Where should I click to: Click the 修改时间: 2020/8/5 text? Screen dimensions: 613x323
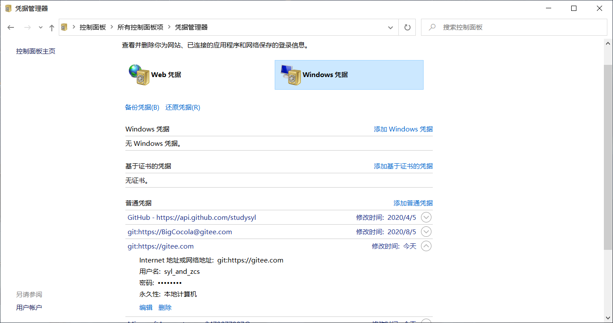pyautogui.click(x=386, y=232)
